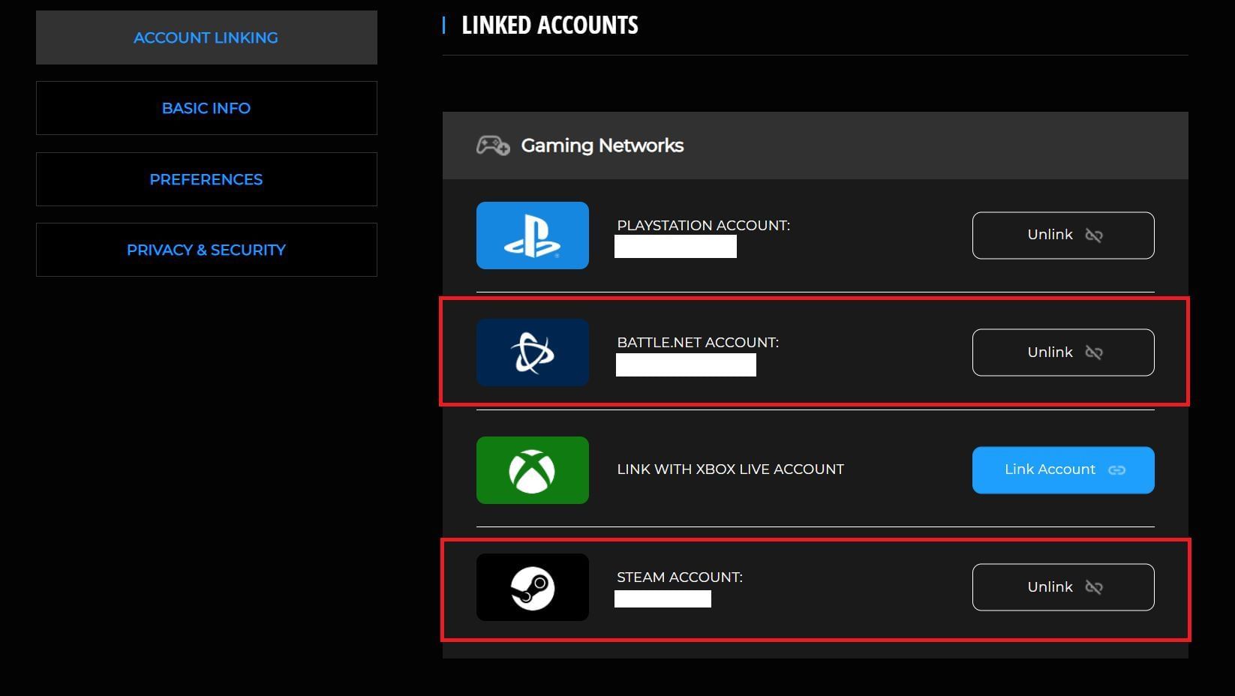Screen dimensions: 1235x696
Task: Open the Privacy & Security section
Action: (x=206, y=250)
